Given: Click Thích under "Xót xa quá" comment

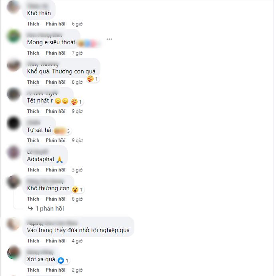Looking at the screenshot, I should [x=33, y=270].
